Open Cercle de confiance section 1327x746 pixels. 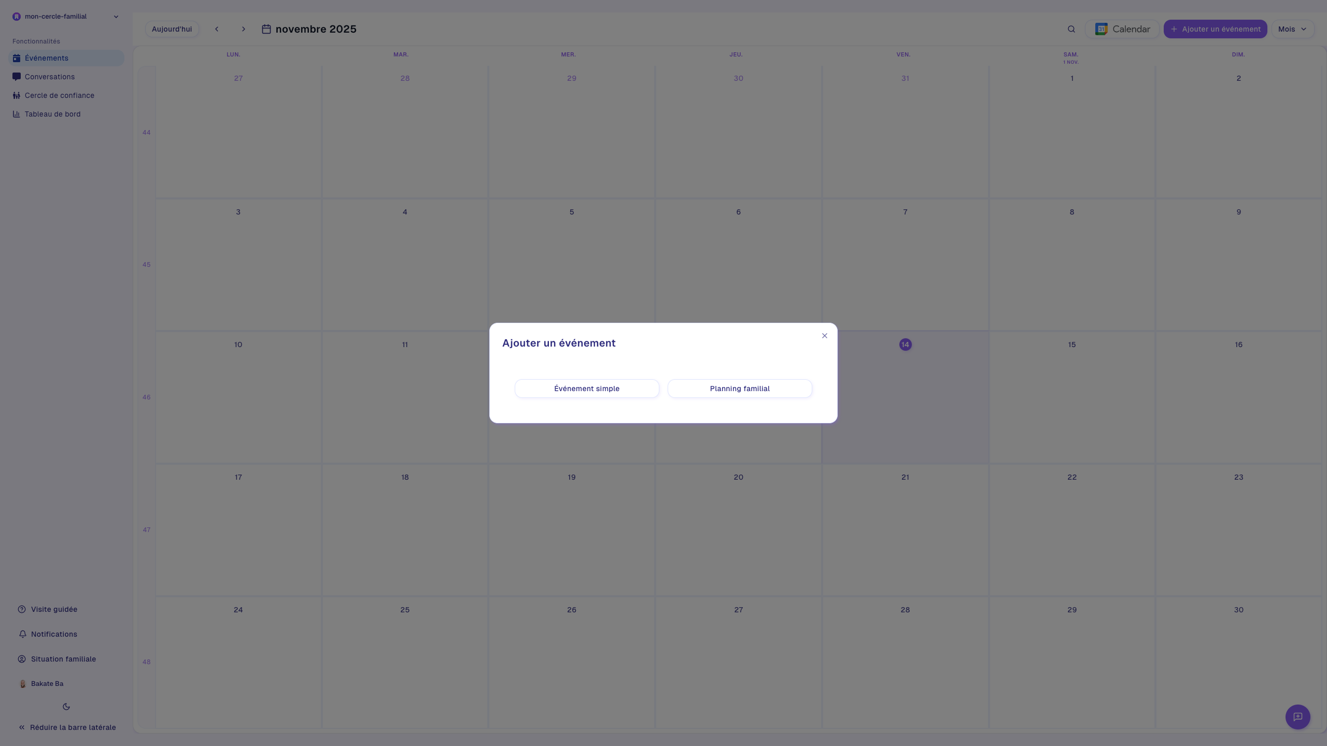pos(59,95)
